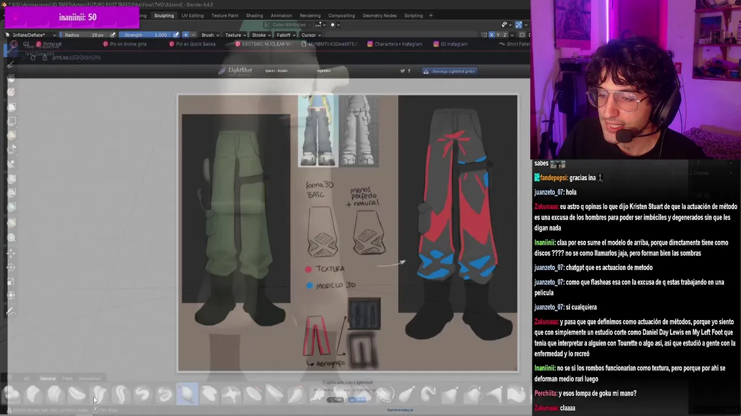This screenshot has height=416, width=741.
Task: Switch to the Compositing workspace tab
Action: coord(342,16)
